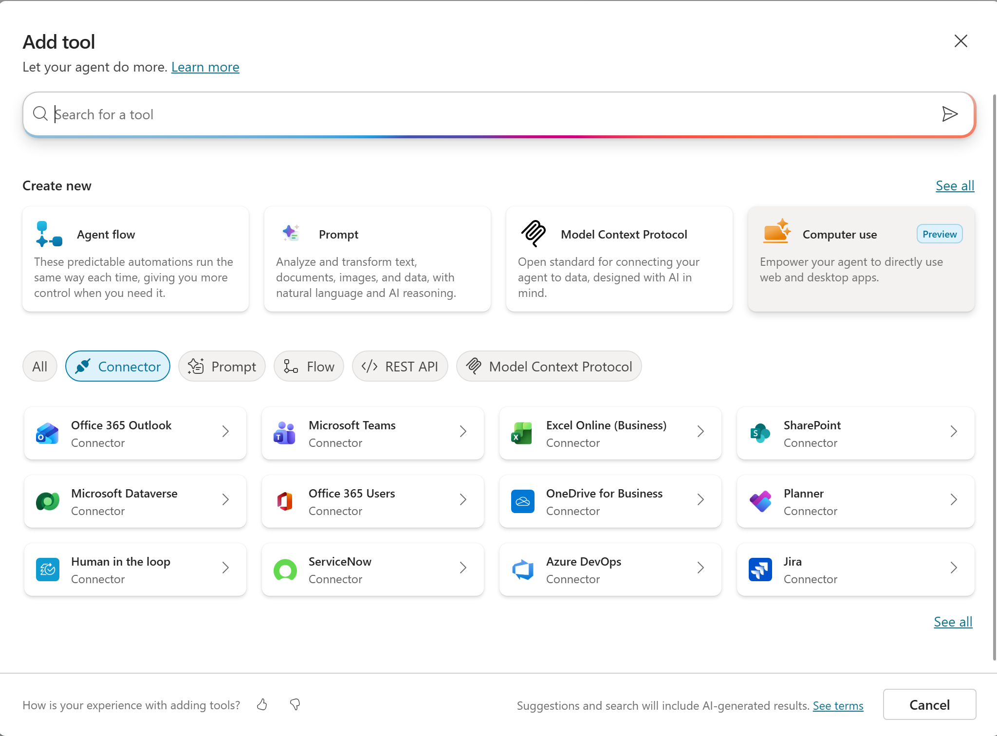997x736 pixels.
Task: Select the All filter pill
Action: click(40, 366)
